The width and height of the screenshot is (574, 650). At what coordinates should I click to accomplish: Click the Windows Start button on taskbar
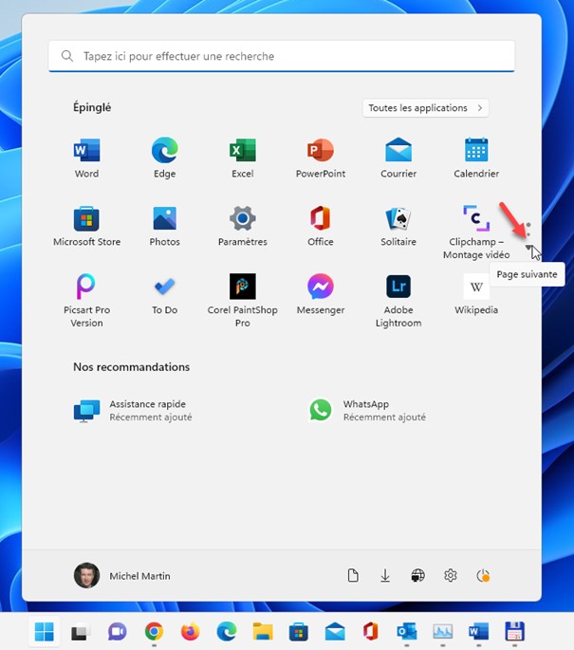coord(44,631)
